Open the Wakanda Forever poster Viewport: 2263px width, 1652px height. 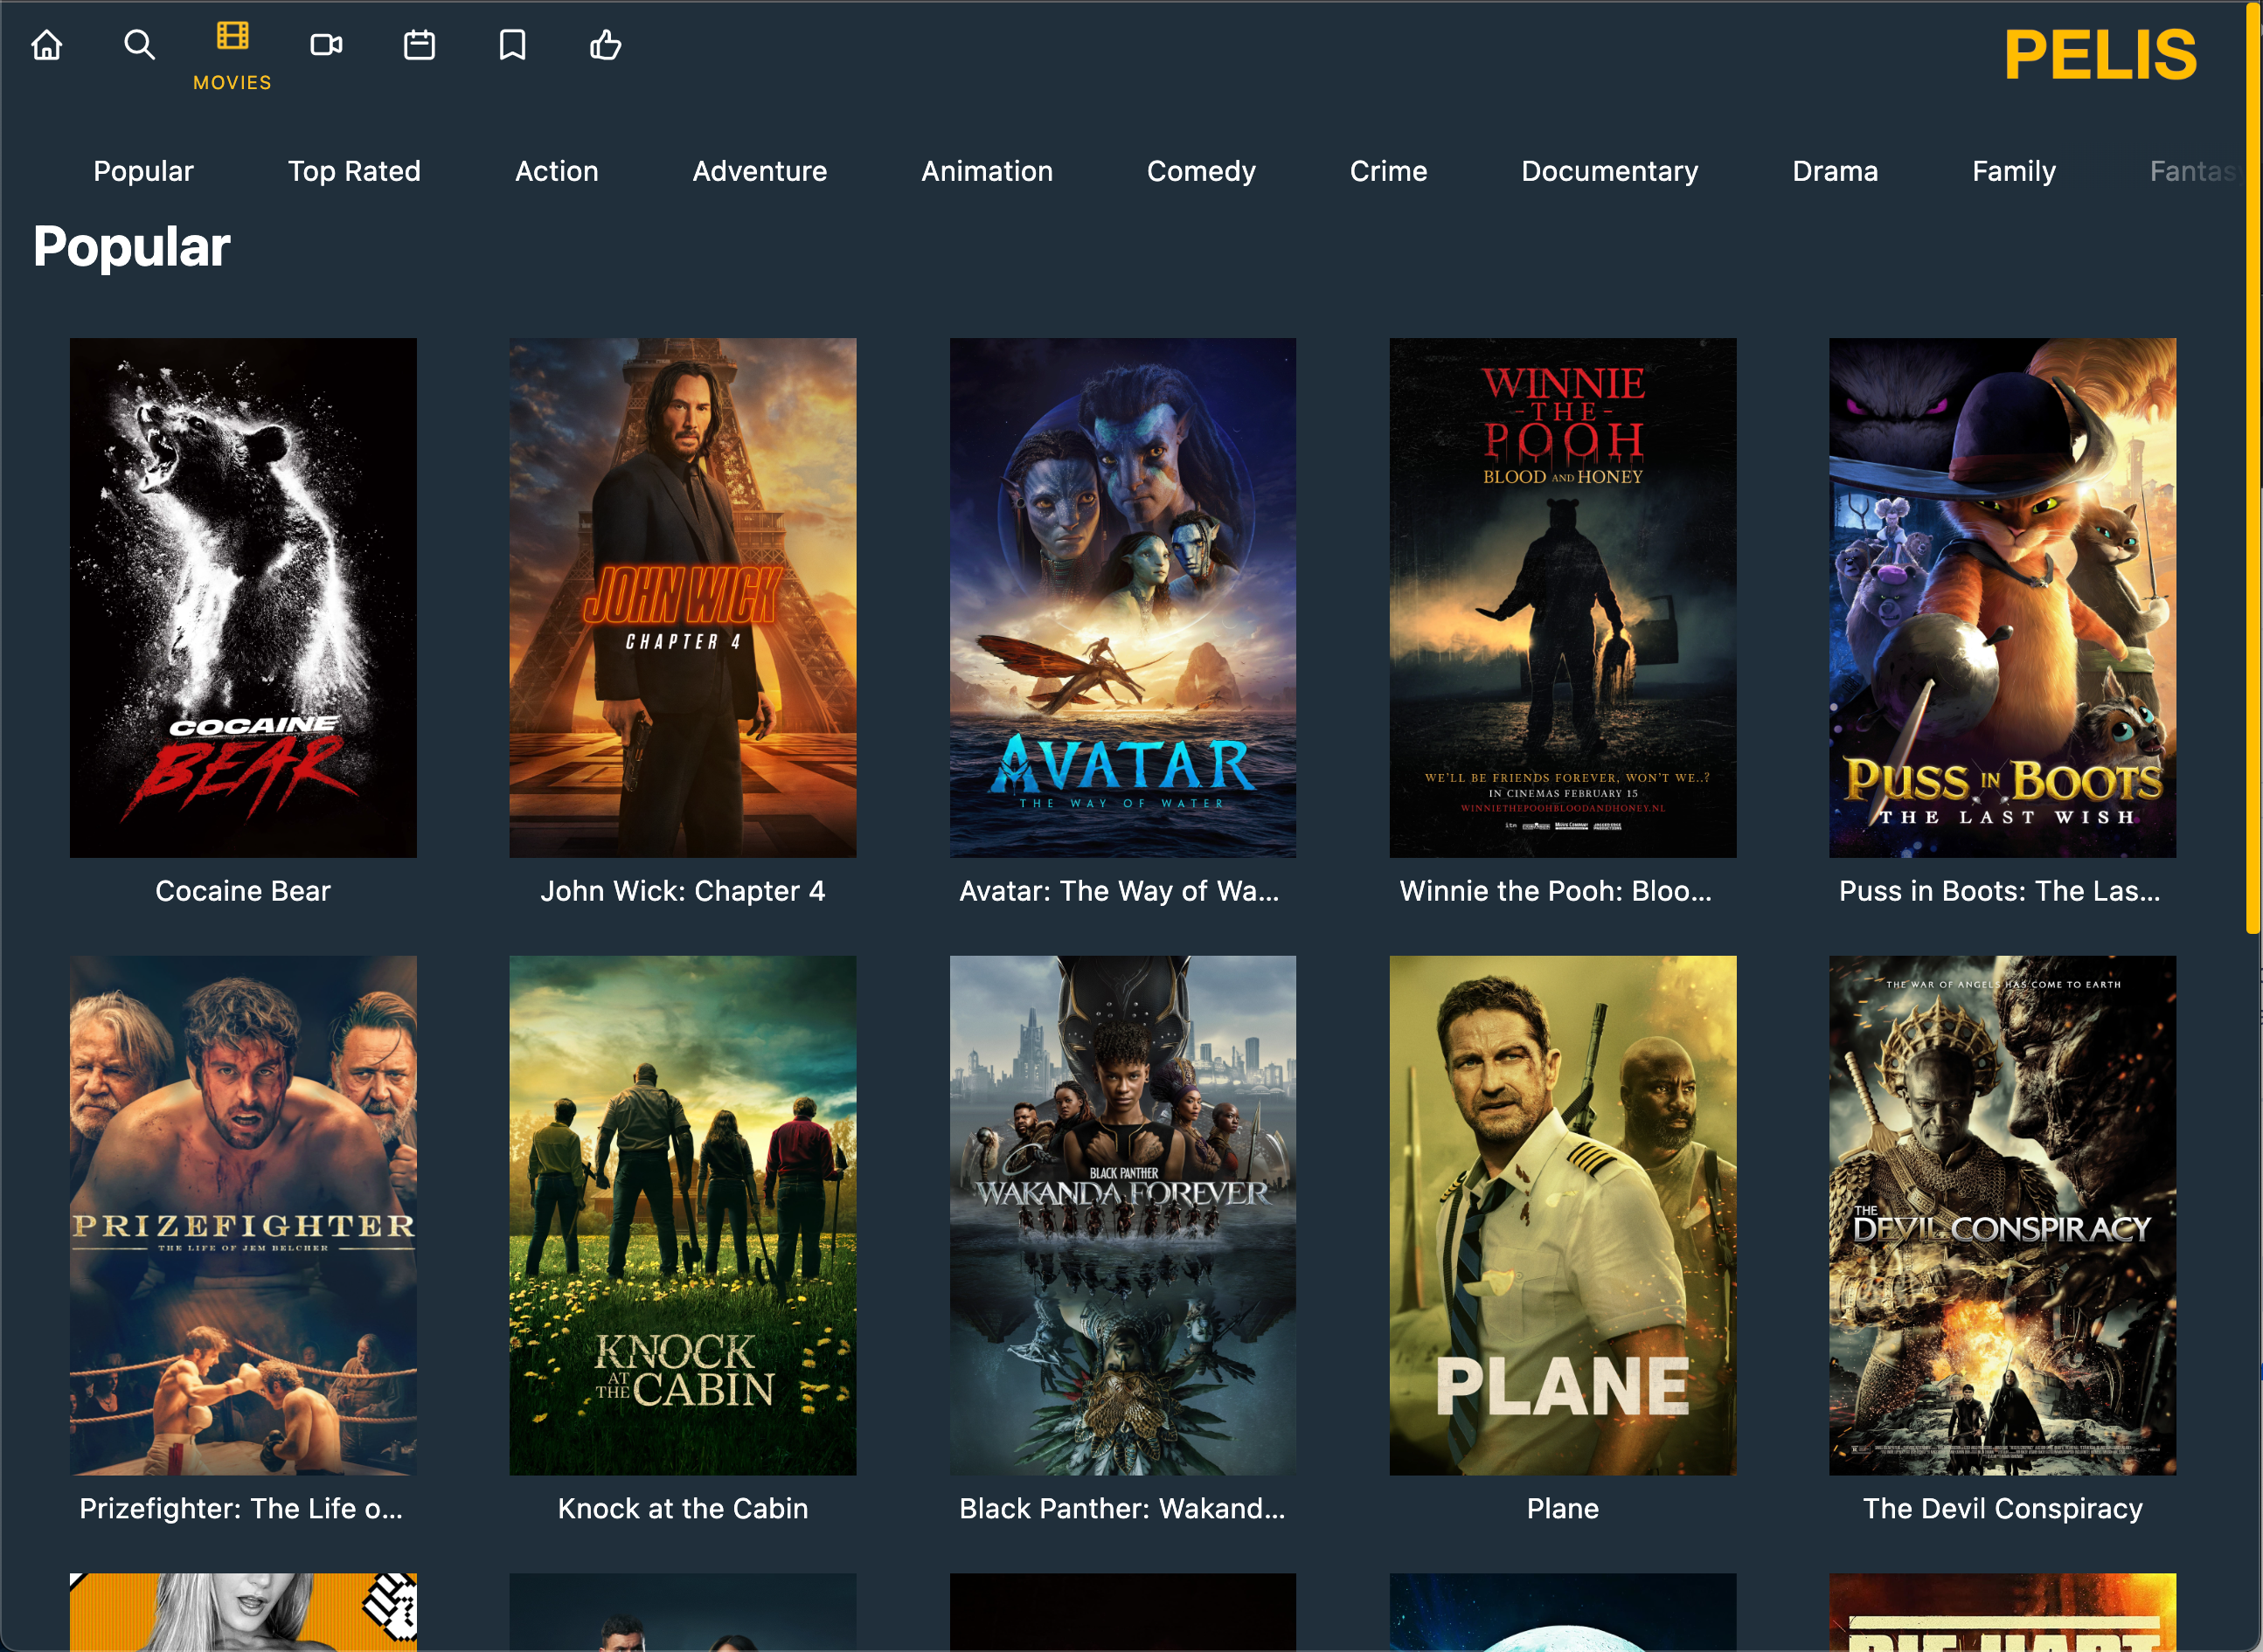pyautogui.click(x=1122, y=1215)
